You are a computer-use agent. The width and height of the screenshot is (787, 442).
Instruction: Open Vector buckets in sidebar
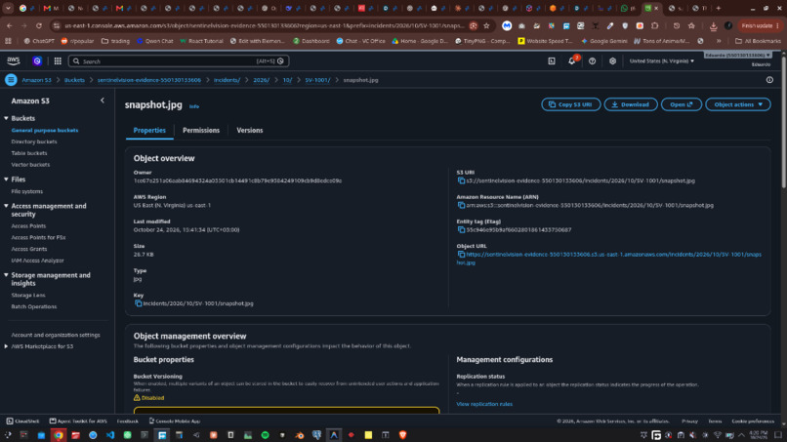coord(30,165)
